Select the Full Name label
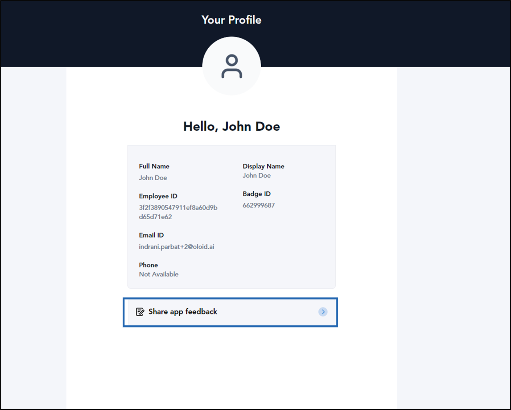This screenshot has height=410, width=511. coord(154,166)
